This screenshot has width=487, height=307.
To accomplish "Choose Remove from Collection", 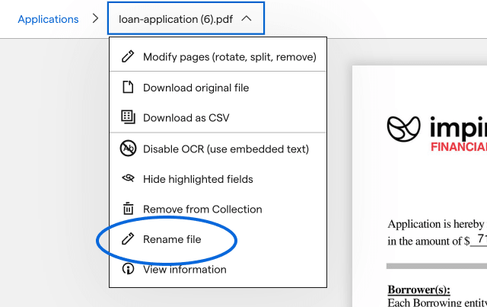I will click(218, 209).
